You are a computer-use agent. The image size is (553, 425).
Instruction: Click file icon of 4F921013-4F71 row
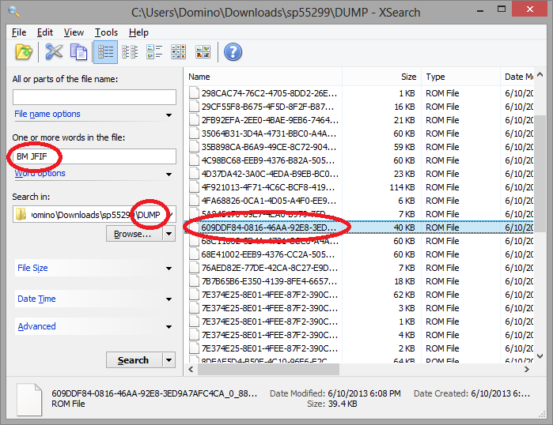[x=194, y=187]
